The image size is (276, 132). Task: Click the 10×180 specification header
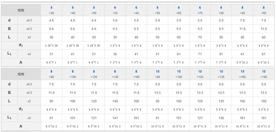point(264,74)
